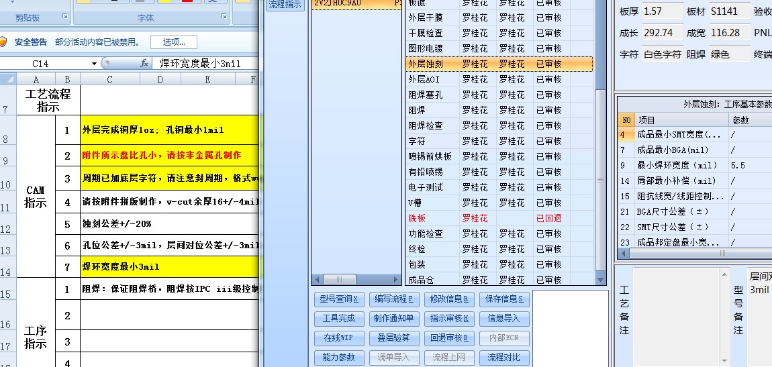Screen dimensions: 772x367
Task: Select Excel row 14 header
Action: (8, 266)
